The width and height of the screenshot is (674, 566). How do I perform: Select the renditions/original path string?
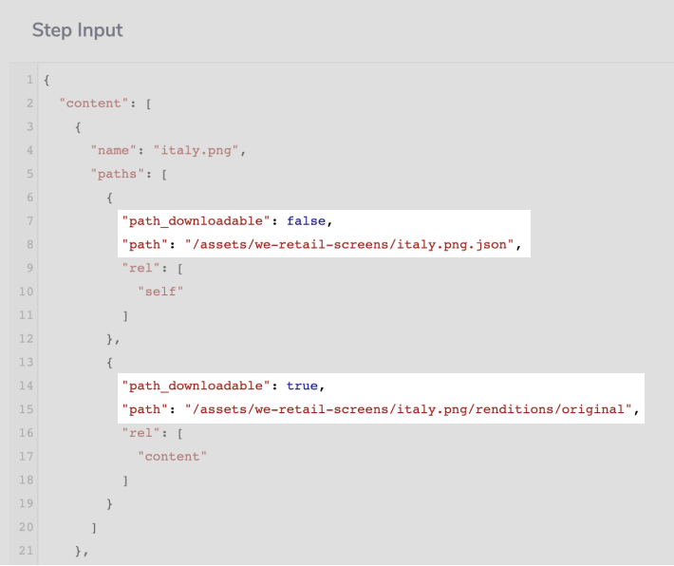click(406, 409)
